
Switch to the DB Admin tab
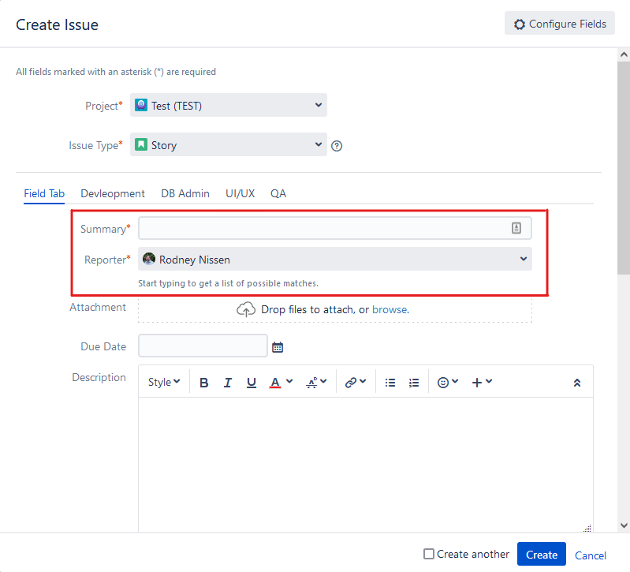pyautogui.click(x=185, y=193)
